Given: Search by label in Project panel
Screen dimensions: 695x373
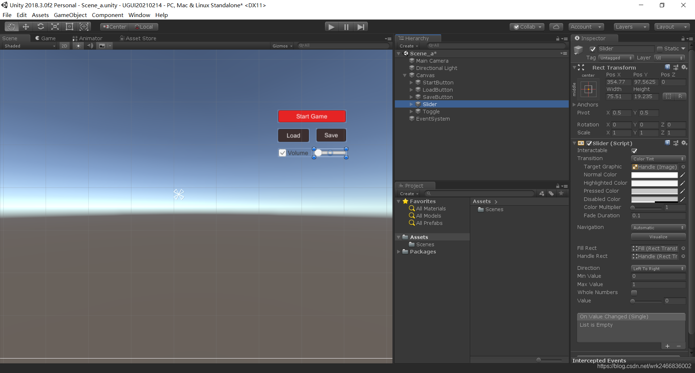Looking at the screenshot, I should point(551,193).
